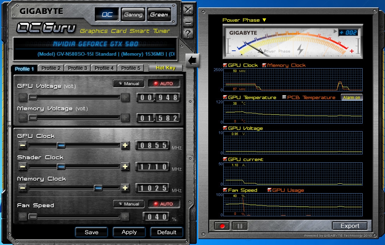Toggle GPU Clock graph checkbox
This screenshot has height=245, width=385.
(225, 65)
